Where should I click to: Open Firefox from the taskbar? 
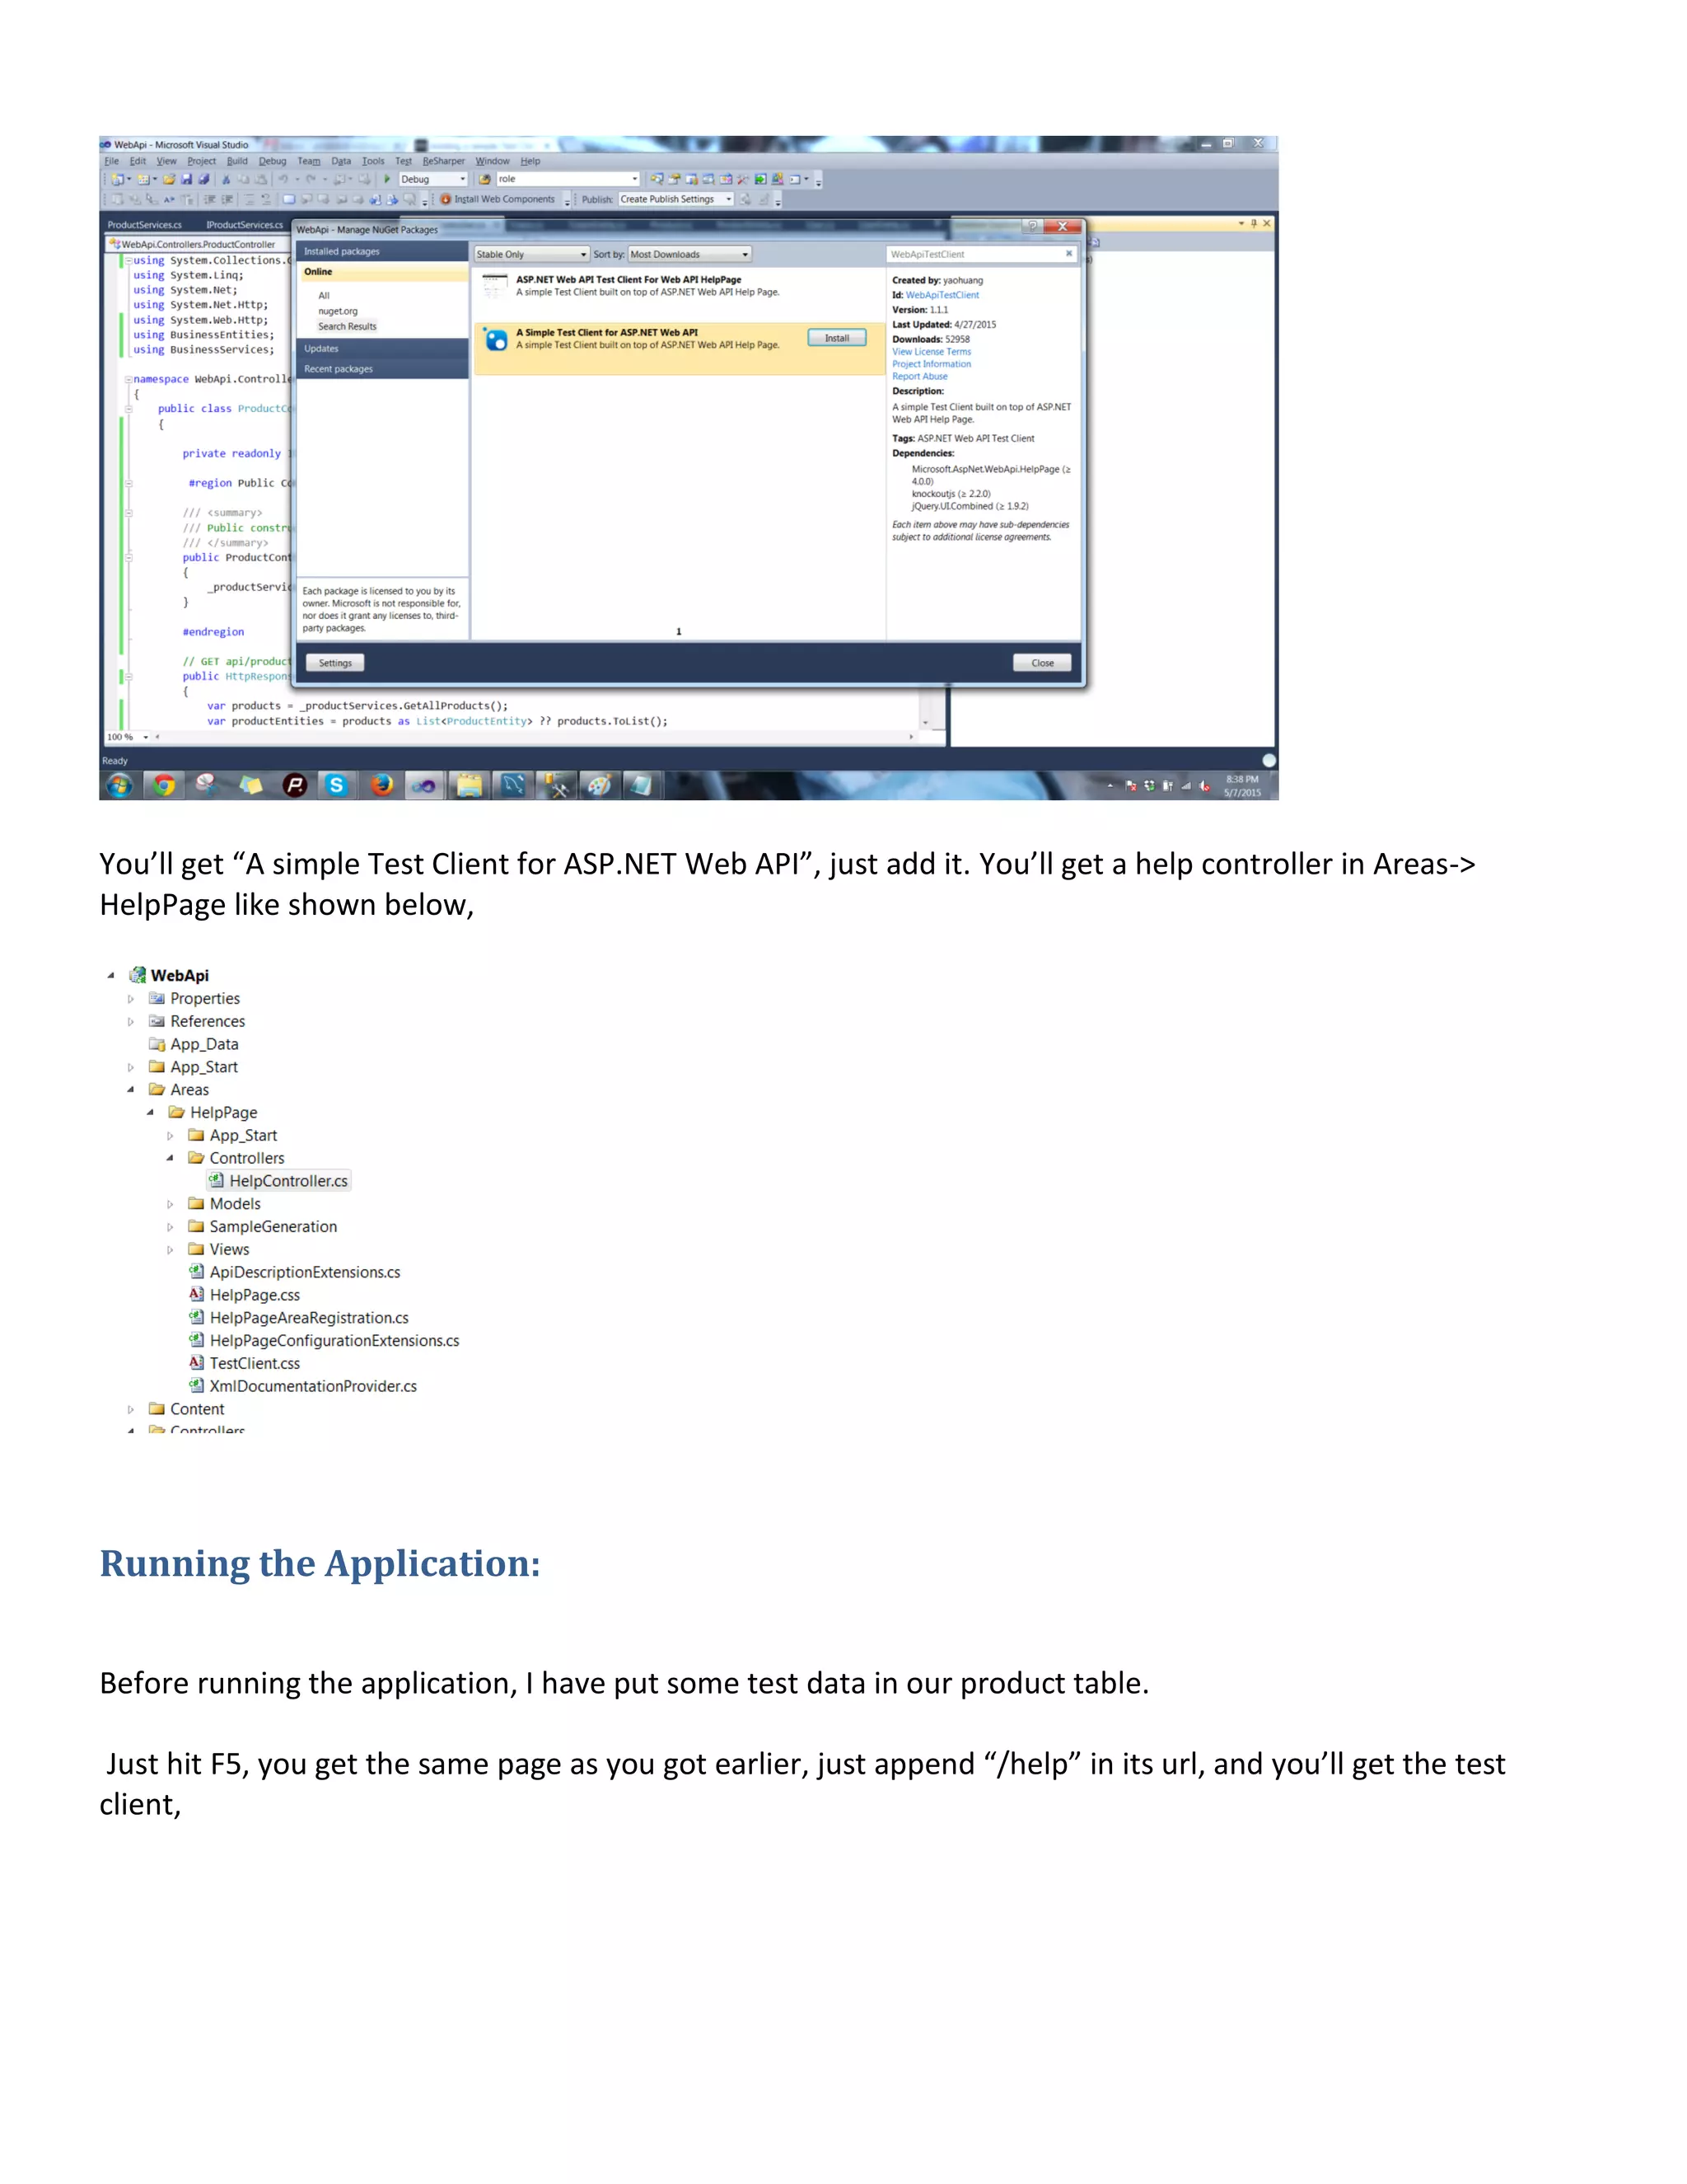[381, 785]
